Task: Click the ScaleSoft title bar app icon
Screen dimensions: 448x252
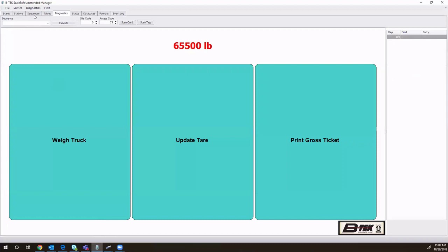Action: point(2,2)
